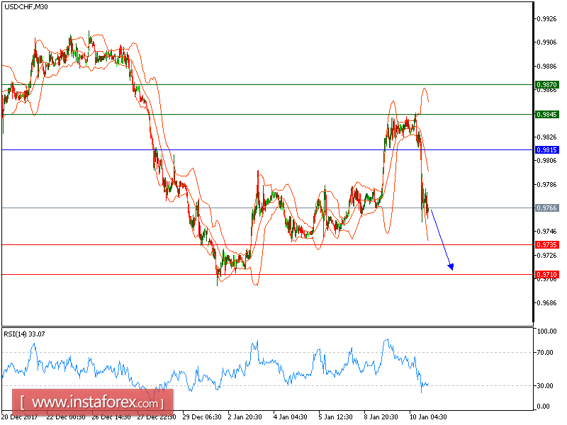The image size is (567, 425).
Task: Click the black vertical price scale bar
Action: [x=533, y=163]
